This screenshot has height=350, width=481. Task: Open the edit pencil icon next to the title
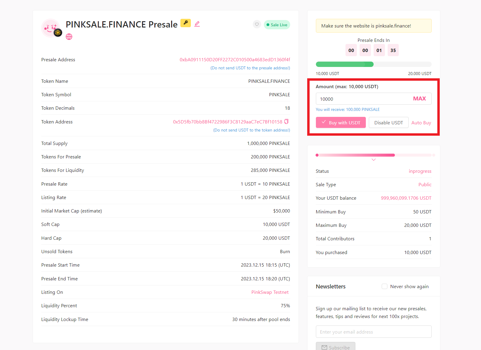click(x=197, y=24)
